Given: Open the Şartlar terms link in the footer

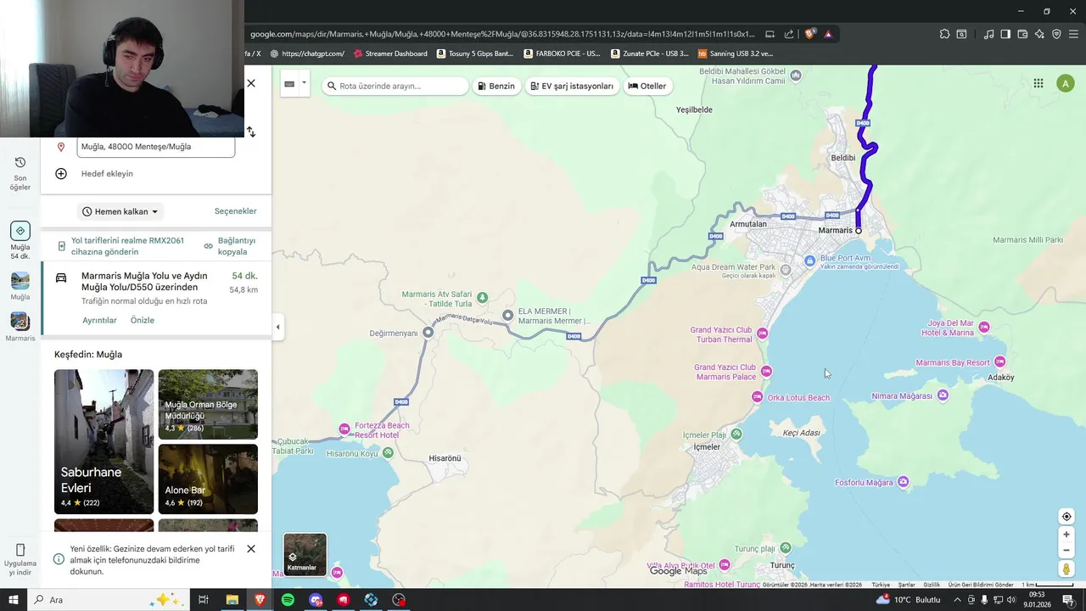Looking at the screenshot, I should (907, 585).
